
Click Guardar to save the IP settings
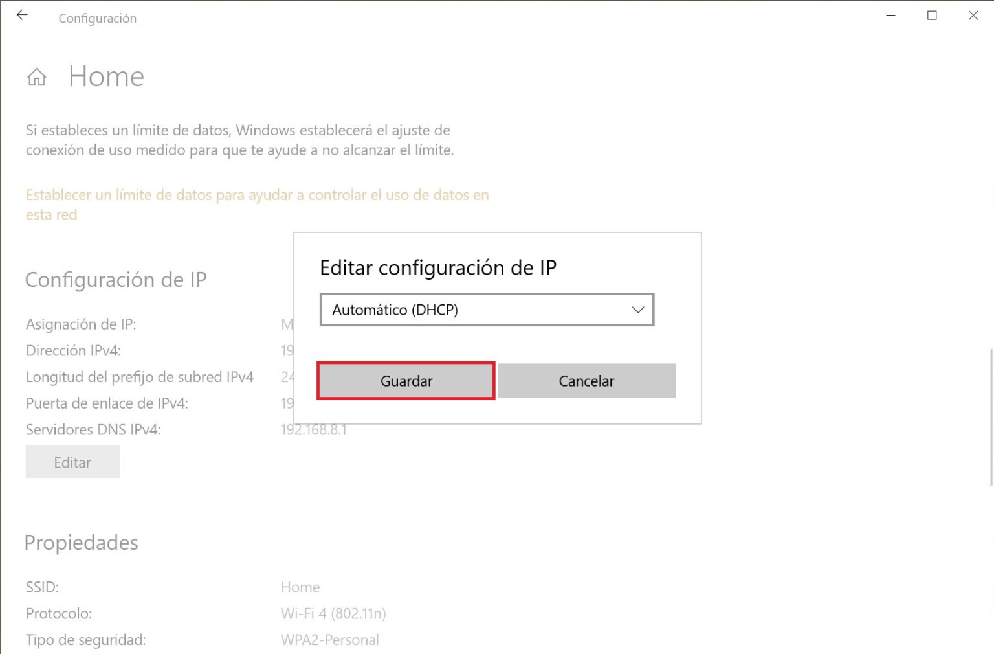pos(406,381)
